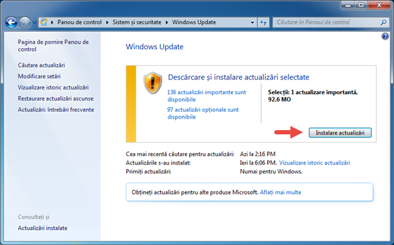Open Actualizări instalate link
Screen dimensions: 394x245
point(43,228)
